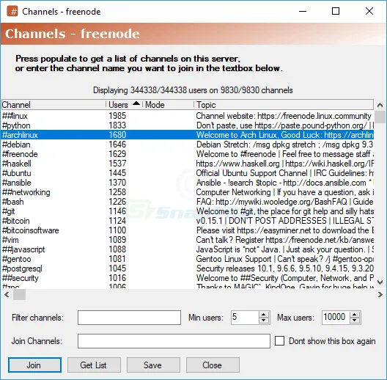Decrease Min users with down arrow
Image resolution: width=387 pixels, height=380 pixels.
click(x=264, y=321)
